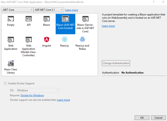The height and width of the screenshot is (121, 167).
Task: Select the Web Application template icon
Action: click(x=11, y=39)
